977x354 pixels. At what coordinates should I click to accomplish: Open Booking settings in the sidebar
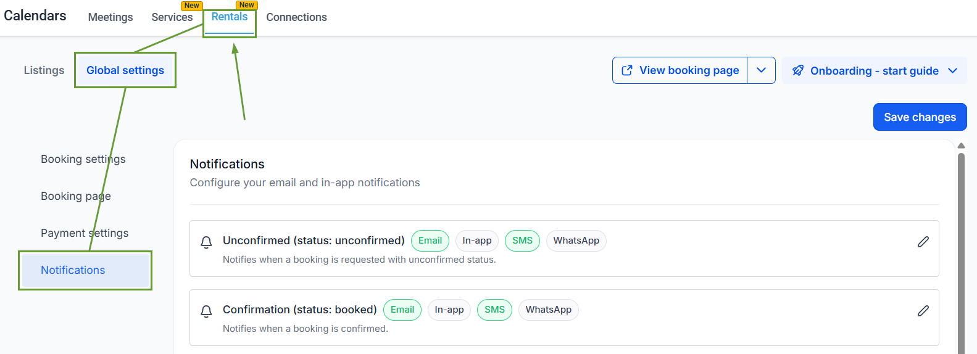point(83,159)
